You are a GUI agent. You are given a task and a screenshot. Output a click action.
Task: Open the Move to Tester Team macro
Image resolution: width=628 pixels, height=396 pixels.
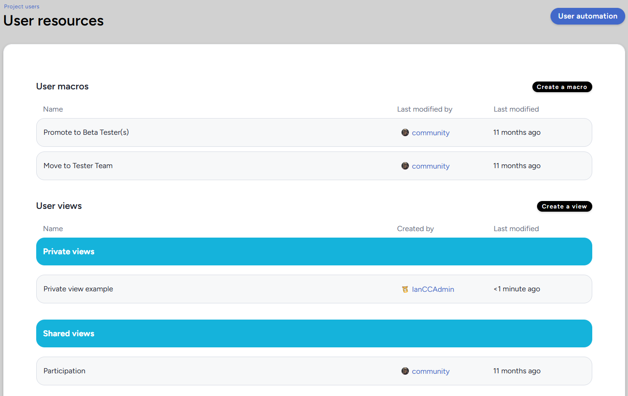[x=78, y=166]
